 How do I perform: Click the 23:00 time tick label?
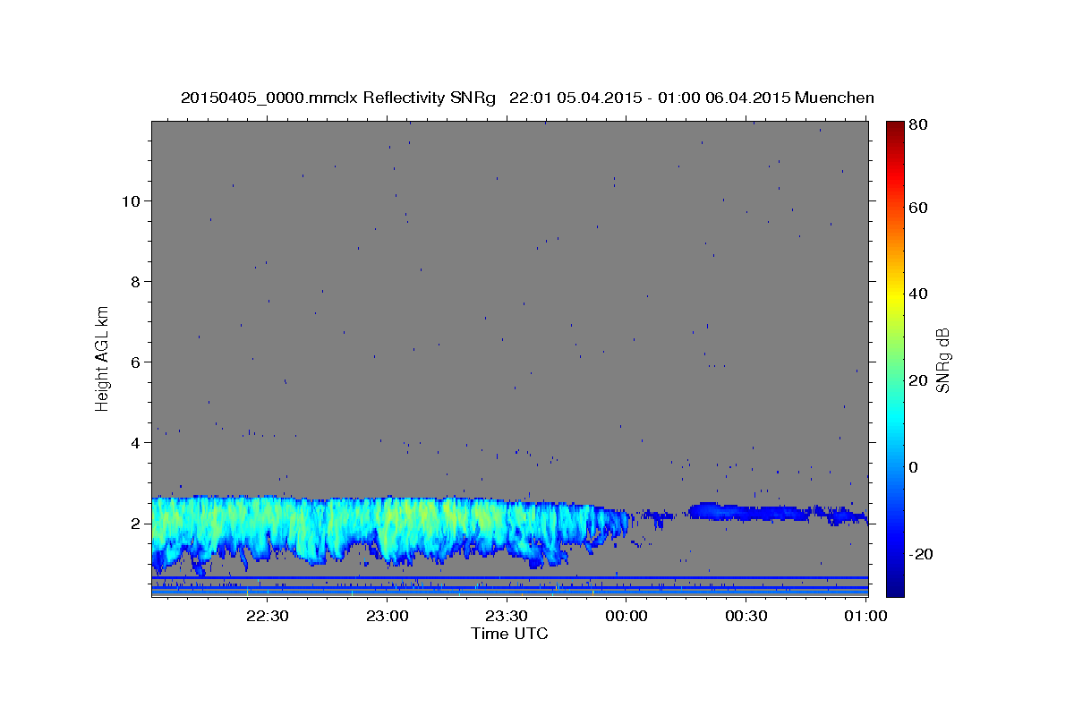pos(388,616)
